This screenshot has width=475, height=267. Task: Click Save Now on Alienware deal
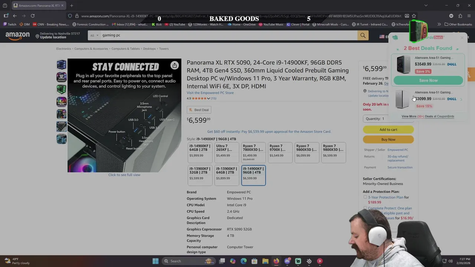428,80
